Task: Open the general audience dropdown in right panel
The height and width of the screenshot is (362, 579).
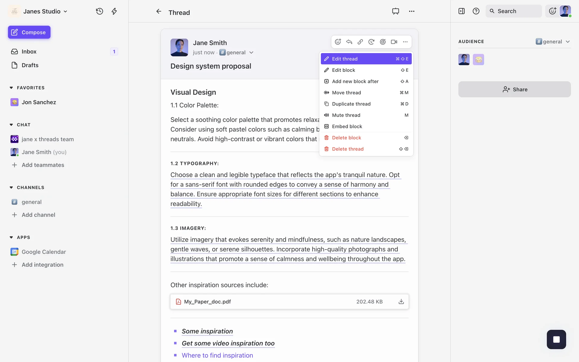Action: click(x=553, y=42)
